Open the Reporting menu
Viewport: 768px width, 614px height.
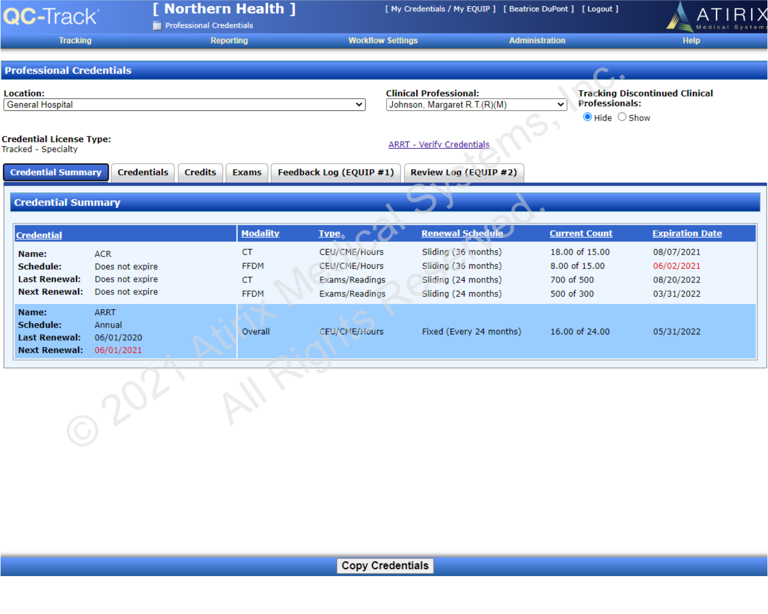pyautogui.click(x=229, y=41)
